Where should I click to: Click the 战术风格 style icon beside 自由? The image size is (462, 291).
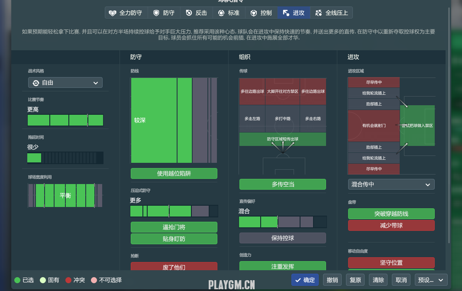point(36,83)
